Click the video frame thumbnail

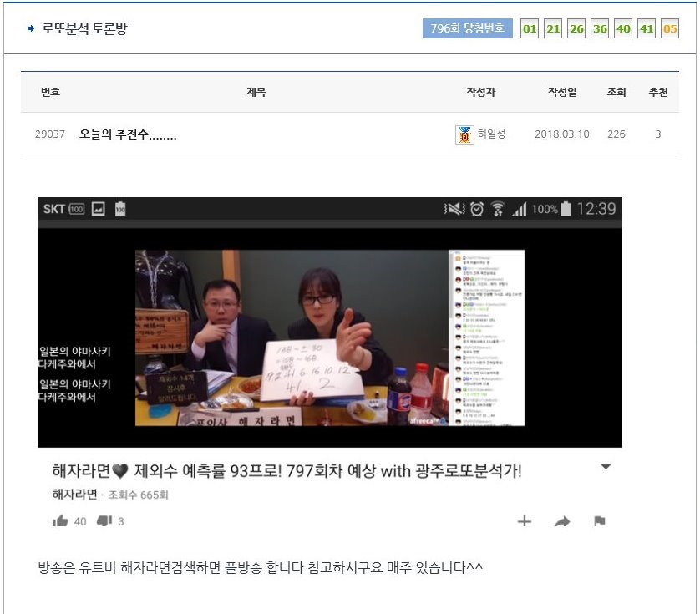329,337
